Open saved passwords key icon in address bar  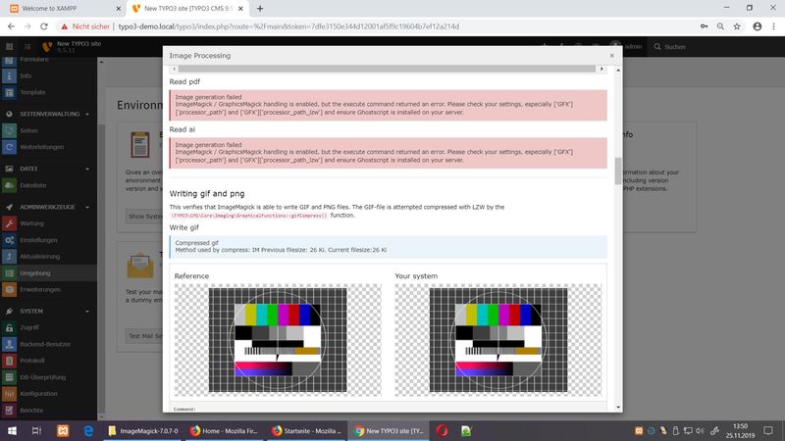pyautogui.click(x=704, y=26)
